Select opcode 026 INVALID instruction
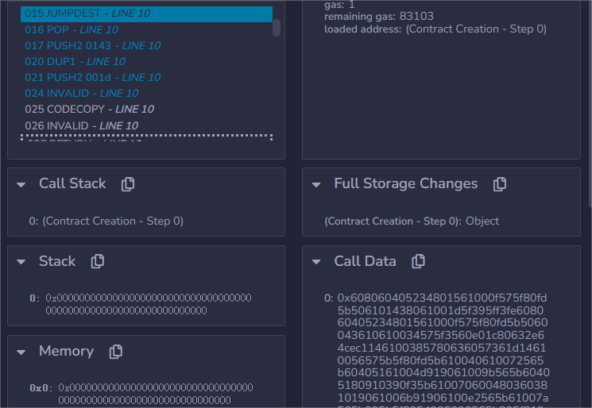The image size is (592, 408). (x=81, y=125)
